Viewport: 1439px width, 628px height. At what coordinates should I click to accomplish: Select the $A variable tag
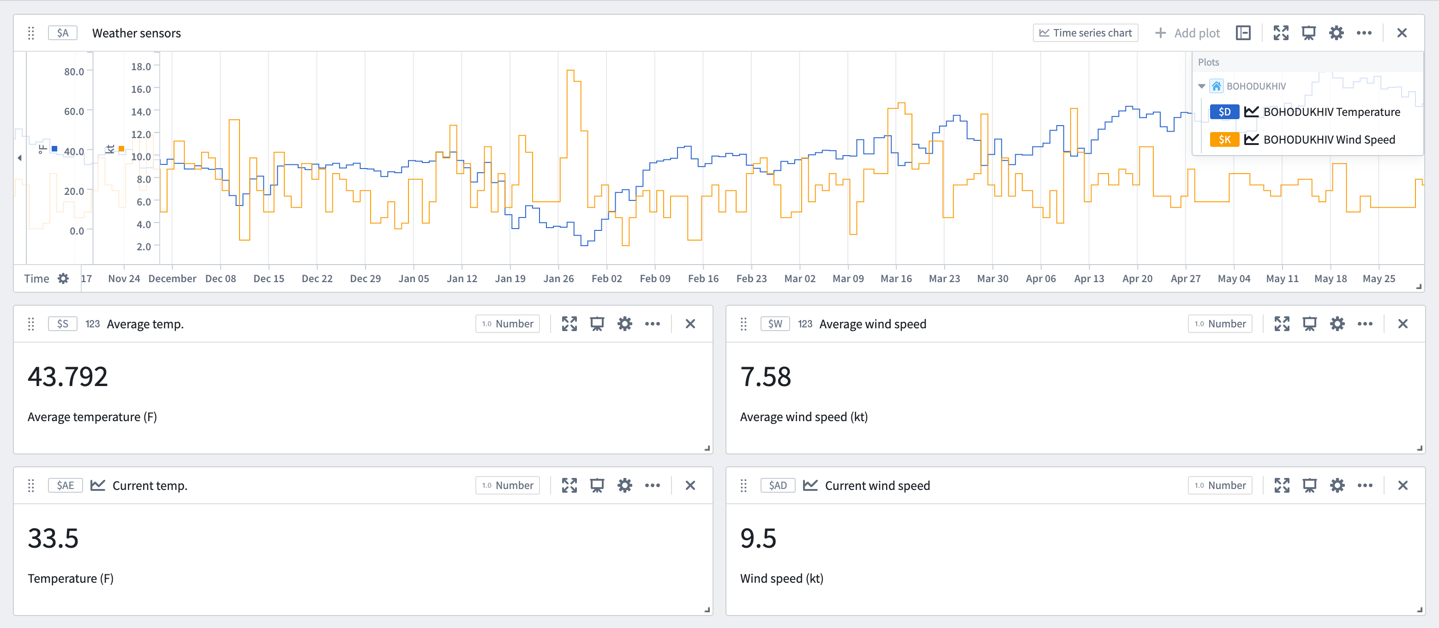[x=63, y=33]
